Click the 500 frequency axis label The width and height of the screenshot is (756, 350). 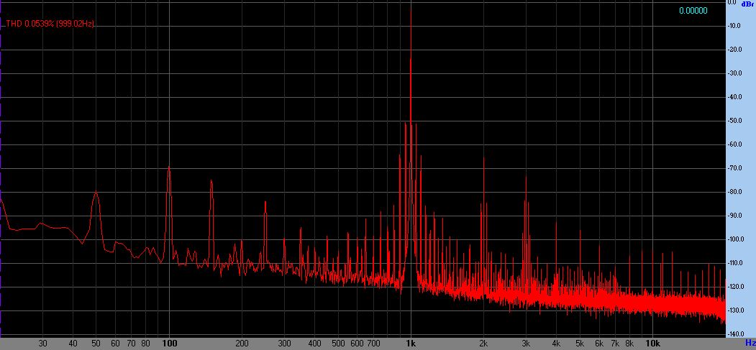point(338,344)
